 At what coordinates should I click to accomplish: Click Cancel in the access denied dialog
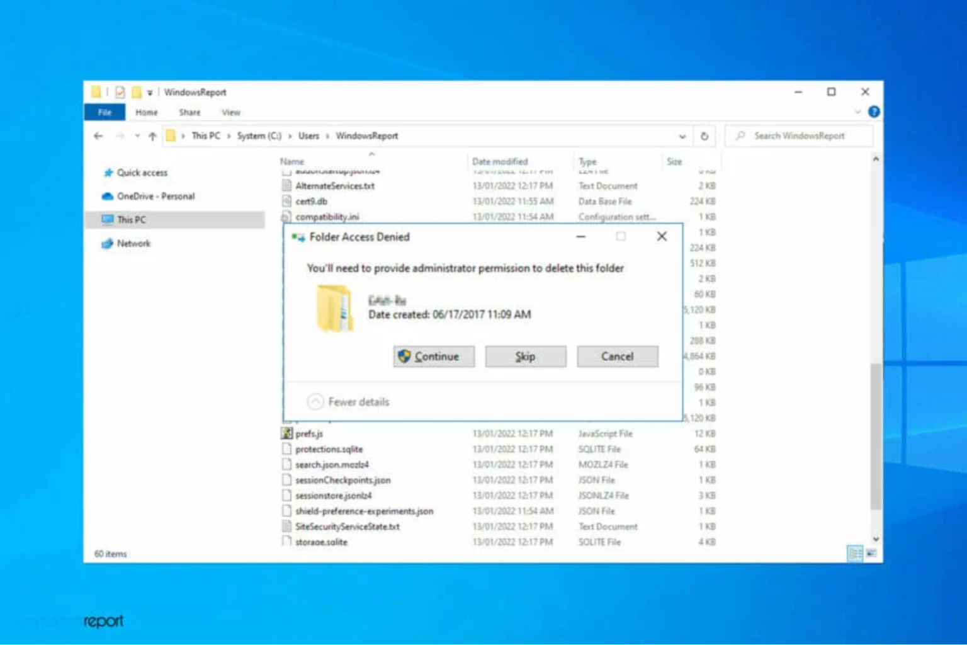click(x=616, y=357)
